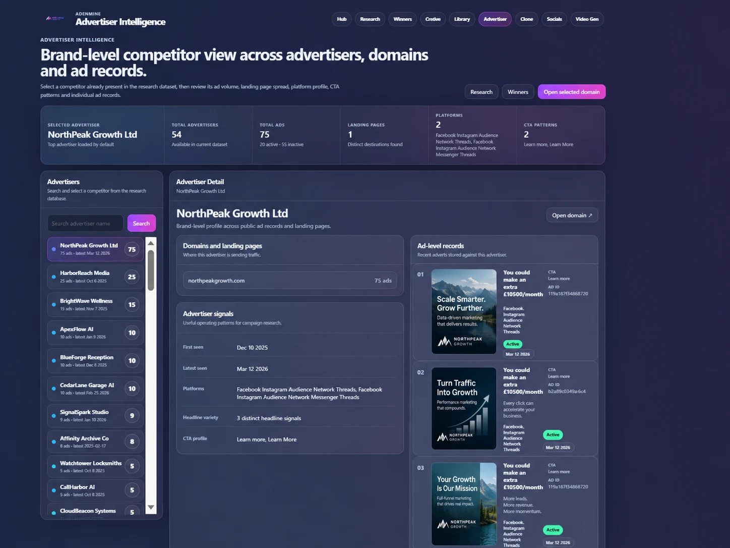This screenshot has height=548, width=730.
Task: Click the purple Search button
Action: (141, 224)
